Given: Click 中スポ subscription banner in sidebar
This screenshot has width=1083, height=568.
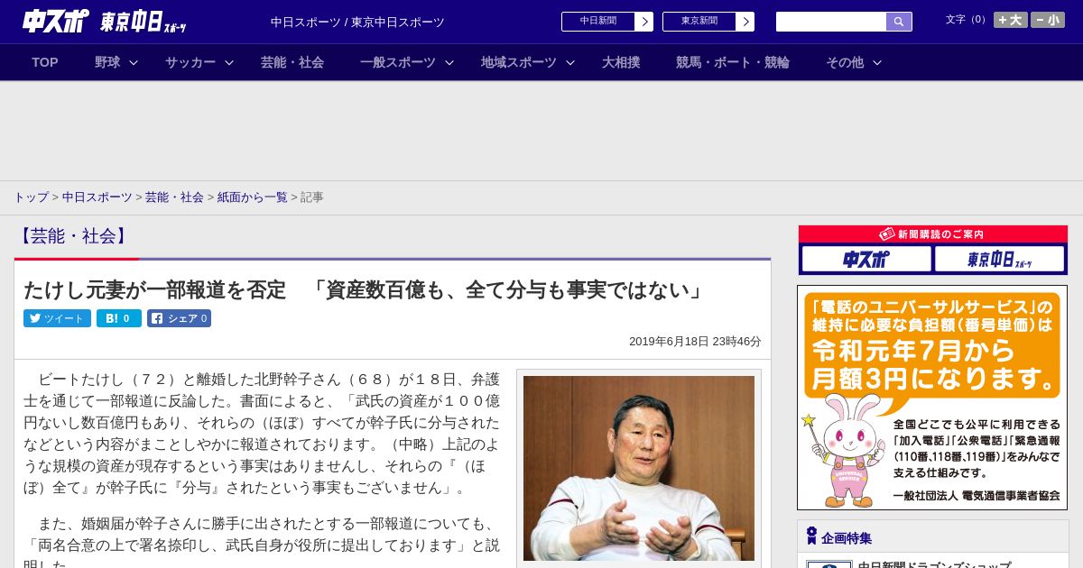Looking at the screenshot, I should click(866, 260).
